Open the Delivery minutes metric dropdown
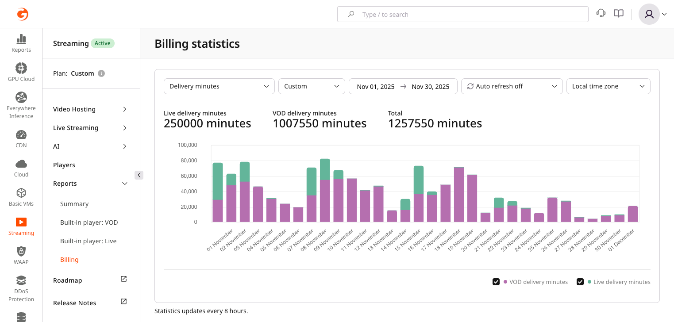The height and width of the screenshot is (322, 674). [x=219, y=86]
